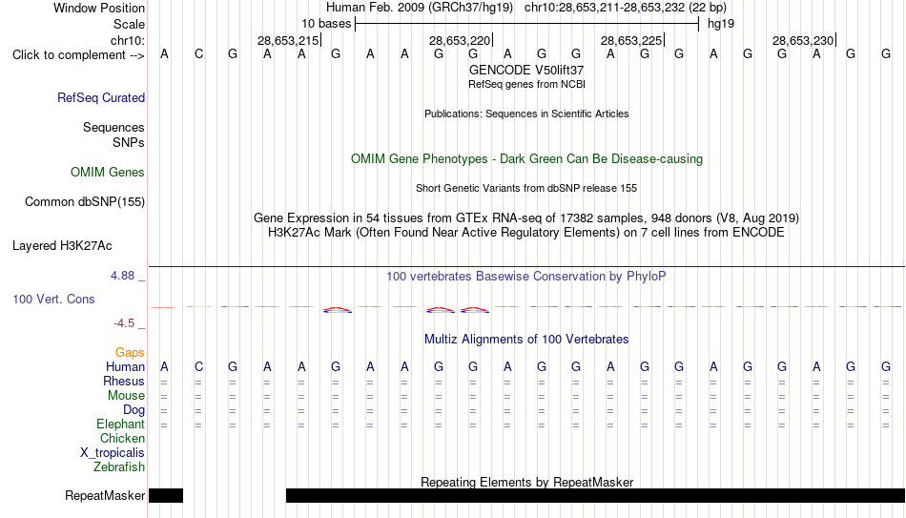Click the Sequences track label

(x=113, y=127)
